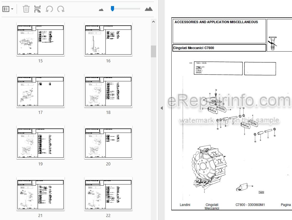Click the 'Landini' footer text
This screenshot has height=220, width=292.
click(x=185, y=205)
